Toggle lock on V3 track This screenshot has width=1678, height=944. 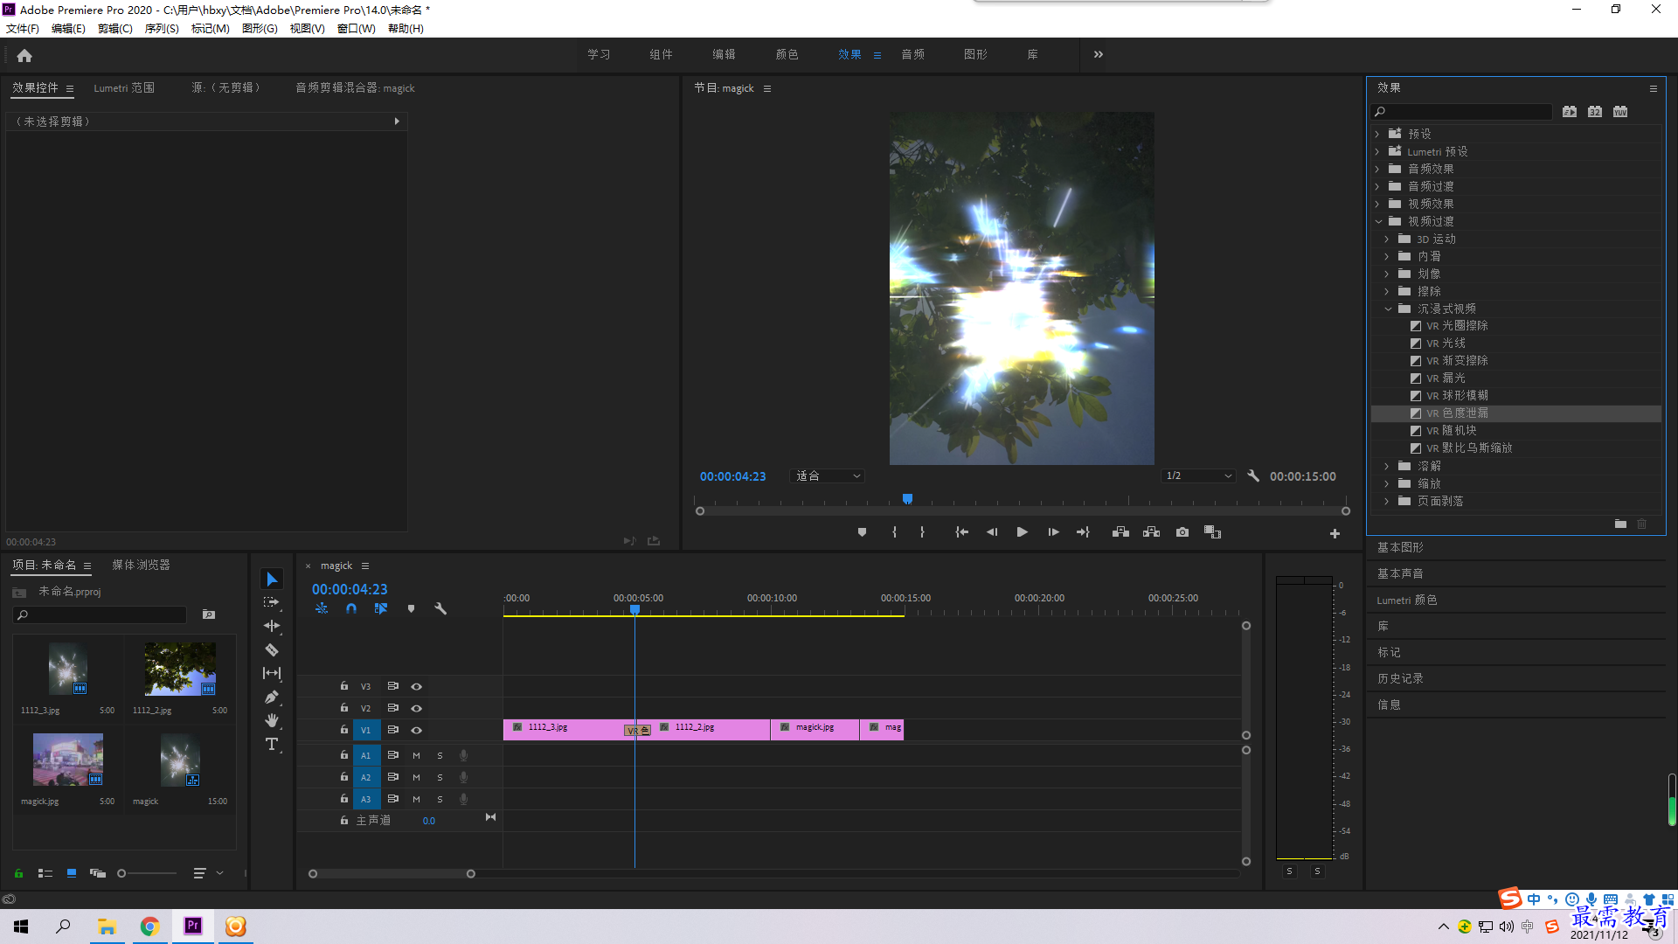344,686
